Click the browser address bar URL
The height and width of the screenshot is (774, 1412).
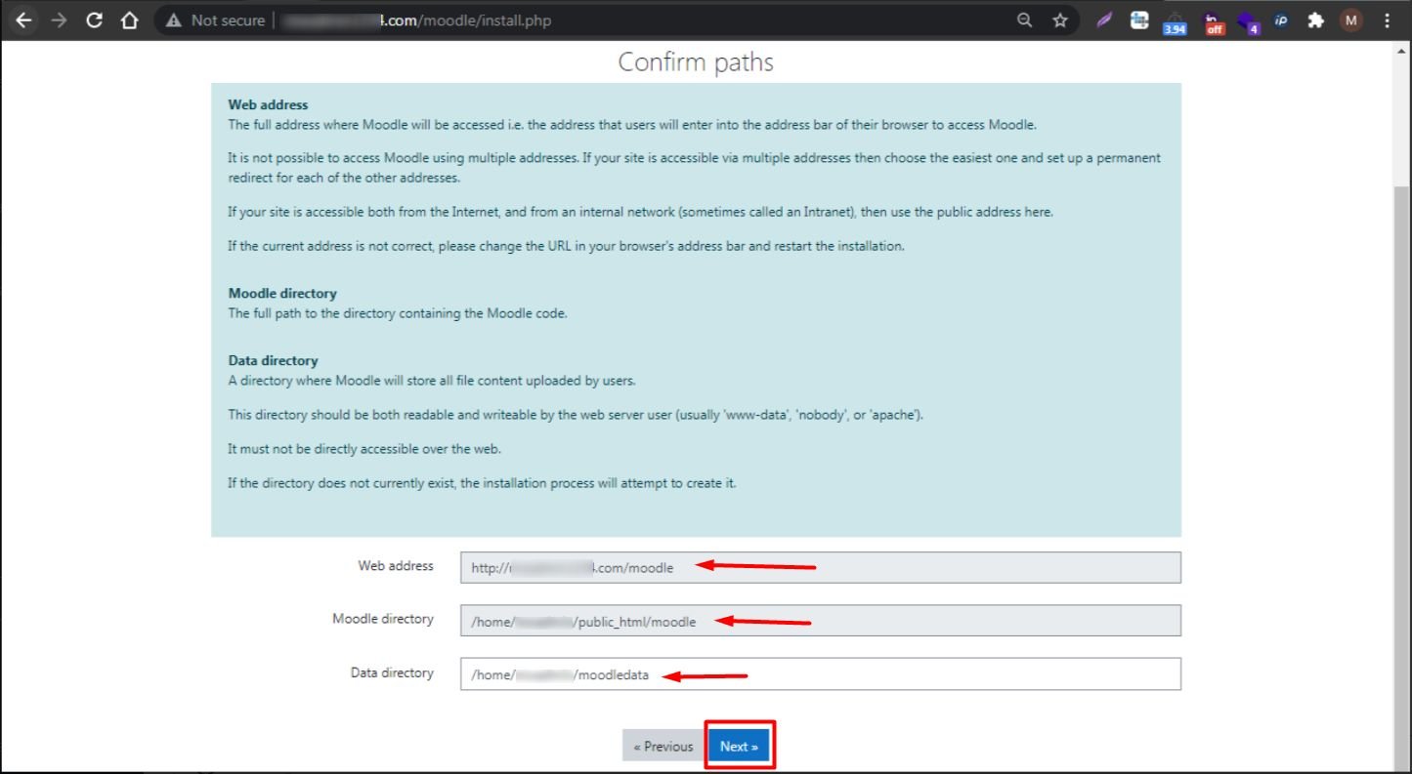pyautogui.click(x=416, y=20)
